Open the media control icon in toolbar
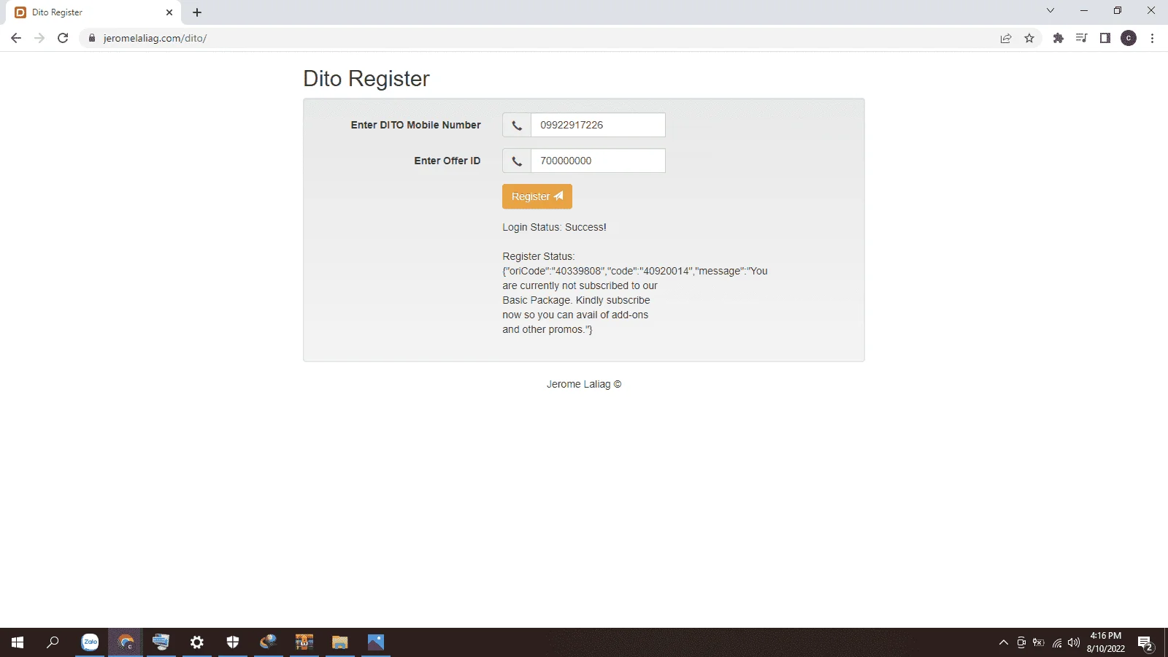1168x657 pixels. 1082,38
